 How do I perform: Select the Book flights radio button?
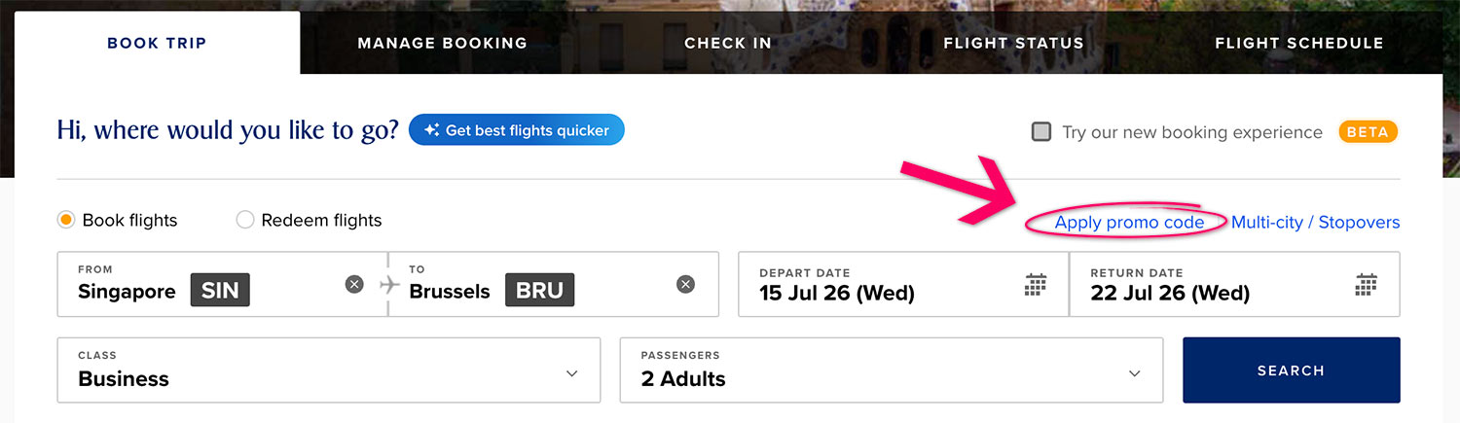point(66,220)
